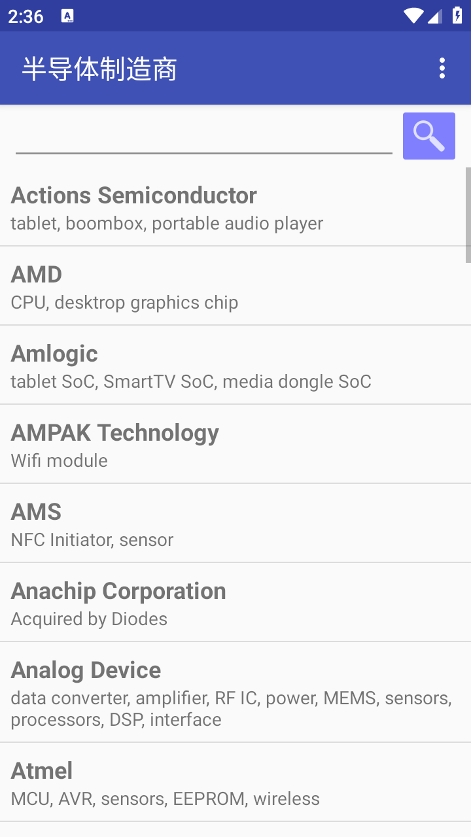Tap the keyboard notification icon in status bar
The width and height of the screenshot is (471, 837).
coord(67,16)
